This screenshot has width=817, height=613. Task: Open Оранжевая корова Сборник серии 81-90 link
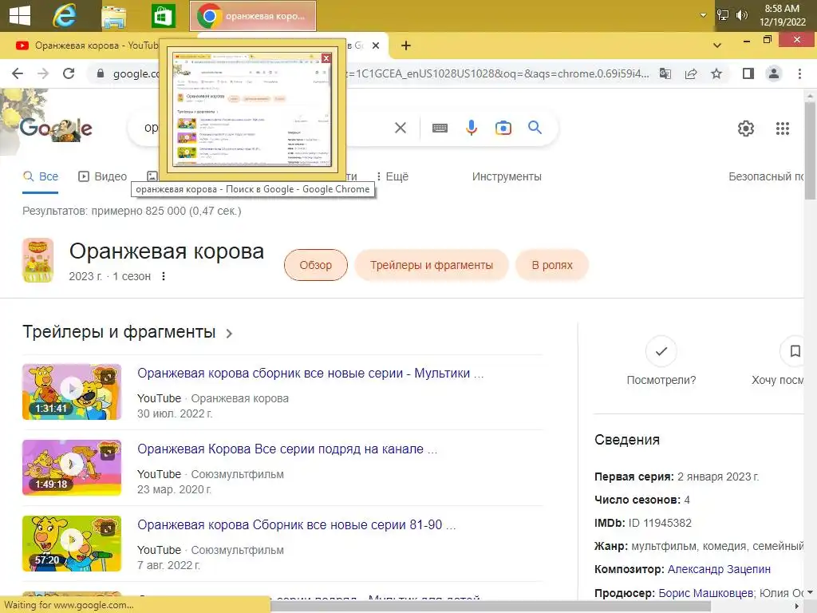point(297,525)
